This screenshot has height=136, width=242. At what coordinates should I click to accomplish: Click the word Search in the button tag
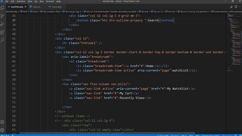[153, 20]
